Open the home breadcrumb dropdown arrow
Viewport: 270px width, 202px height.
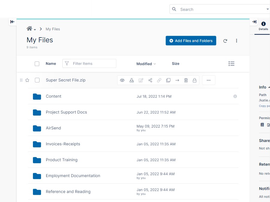35,30
